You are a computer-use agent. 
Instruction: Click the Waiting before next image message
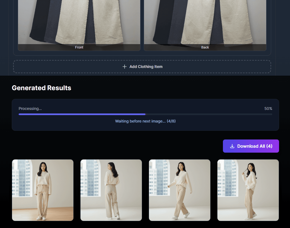[145, 121]
